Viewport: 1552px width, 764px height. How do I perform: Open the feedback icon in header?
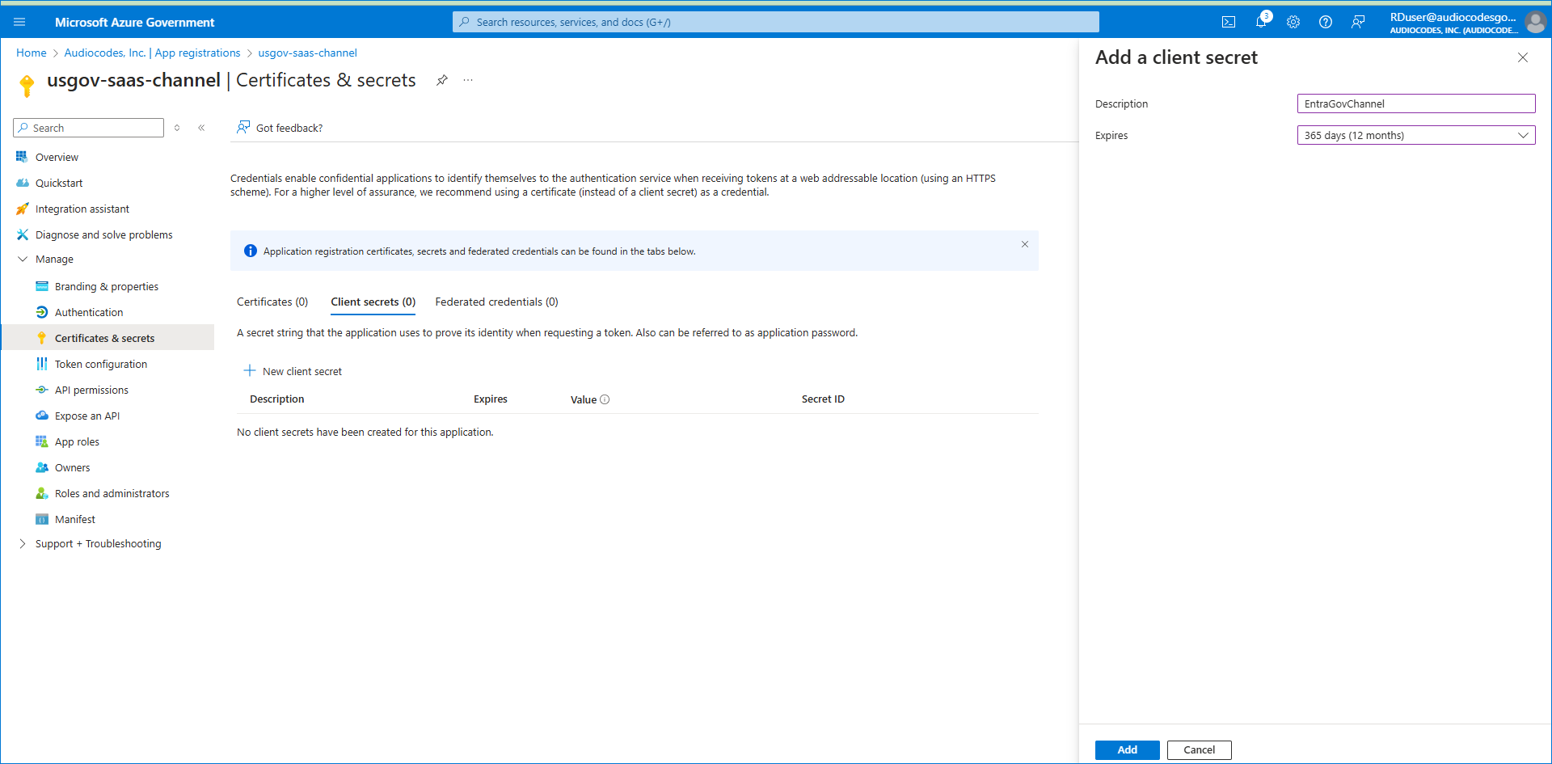[1358, 22]
